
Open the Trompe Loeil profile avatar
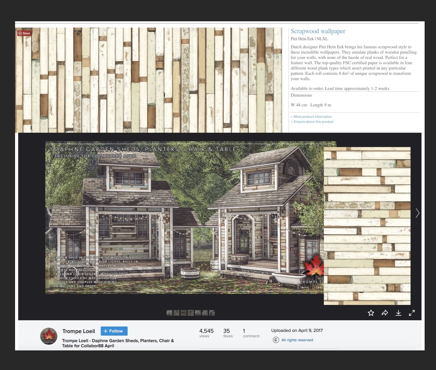tap(49, 336)
